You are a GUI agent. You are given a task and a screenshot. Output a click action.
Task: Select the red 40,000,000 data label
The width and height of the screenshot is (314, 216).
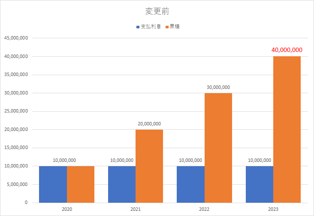pos(287,50)
